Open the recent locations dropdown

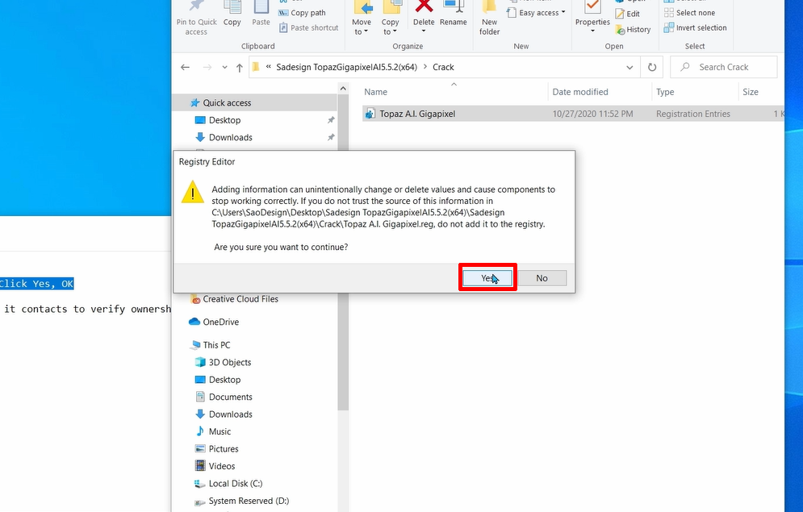point(224,67)
